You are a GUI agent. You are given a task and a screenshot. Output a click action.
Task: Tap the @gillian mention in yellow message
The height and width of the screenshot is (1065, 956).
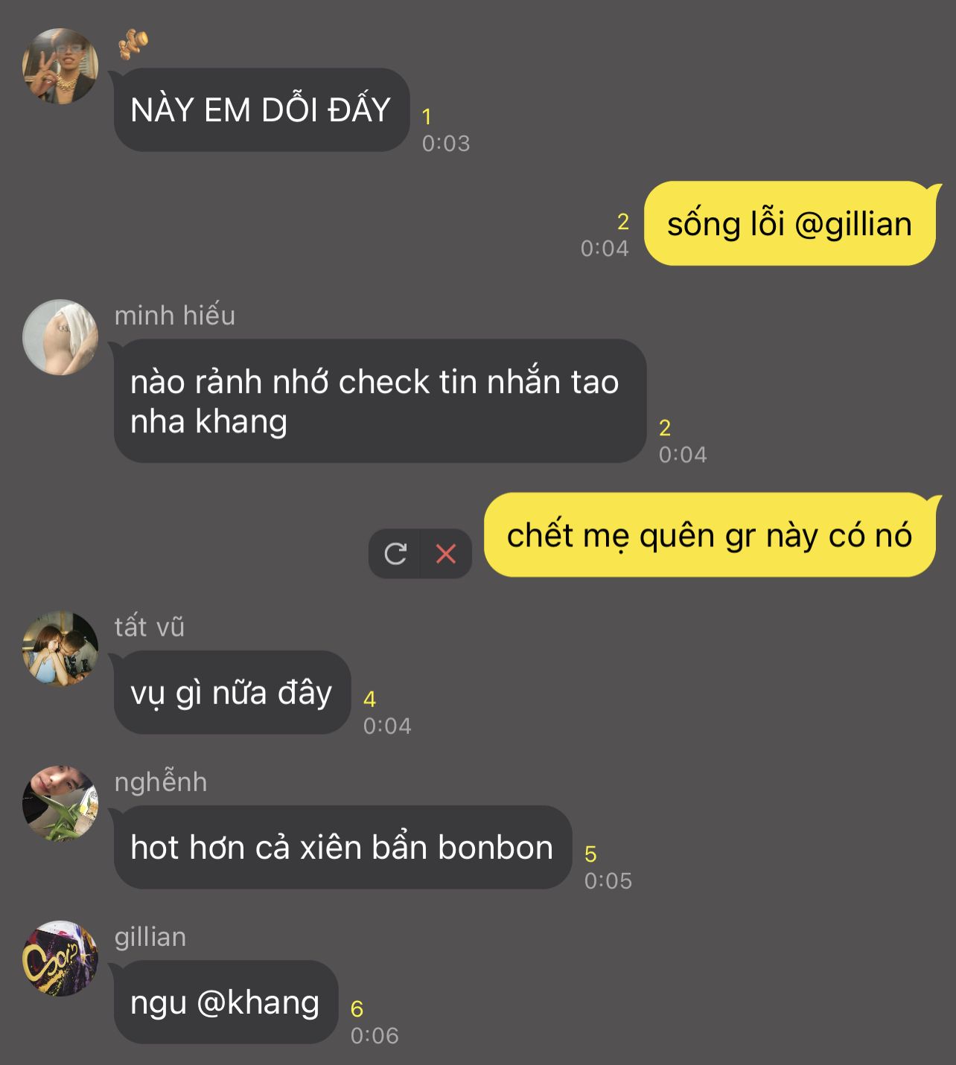(853, 224)
